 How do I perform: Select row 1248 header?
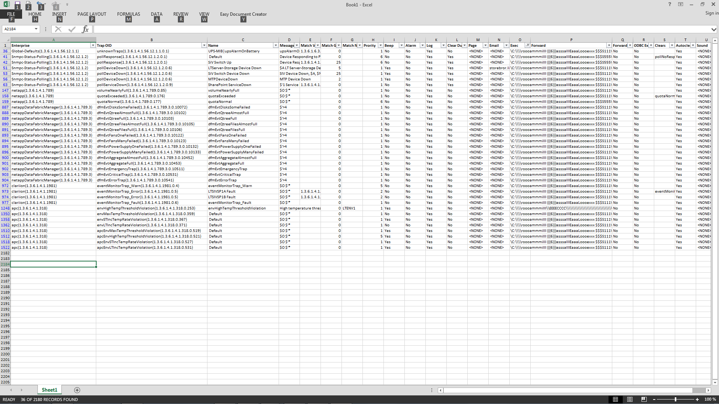point(5,208)
